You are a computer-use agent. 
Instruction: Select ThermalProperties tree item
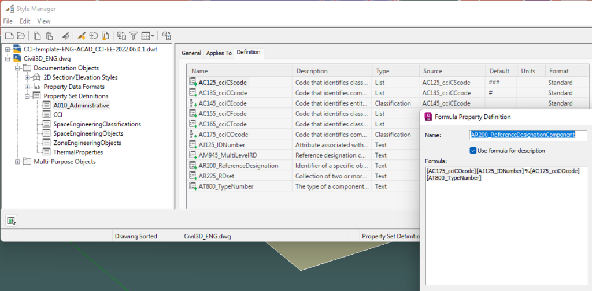pos(78,152)
